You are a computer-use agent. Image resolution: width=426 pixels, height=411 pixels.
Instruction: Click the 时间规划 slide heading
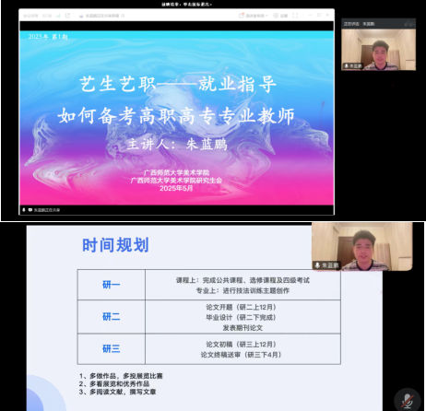115,245
